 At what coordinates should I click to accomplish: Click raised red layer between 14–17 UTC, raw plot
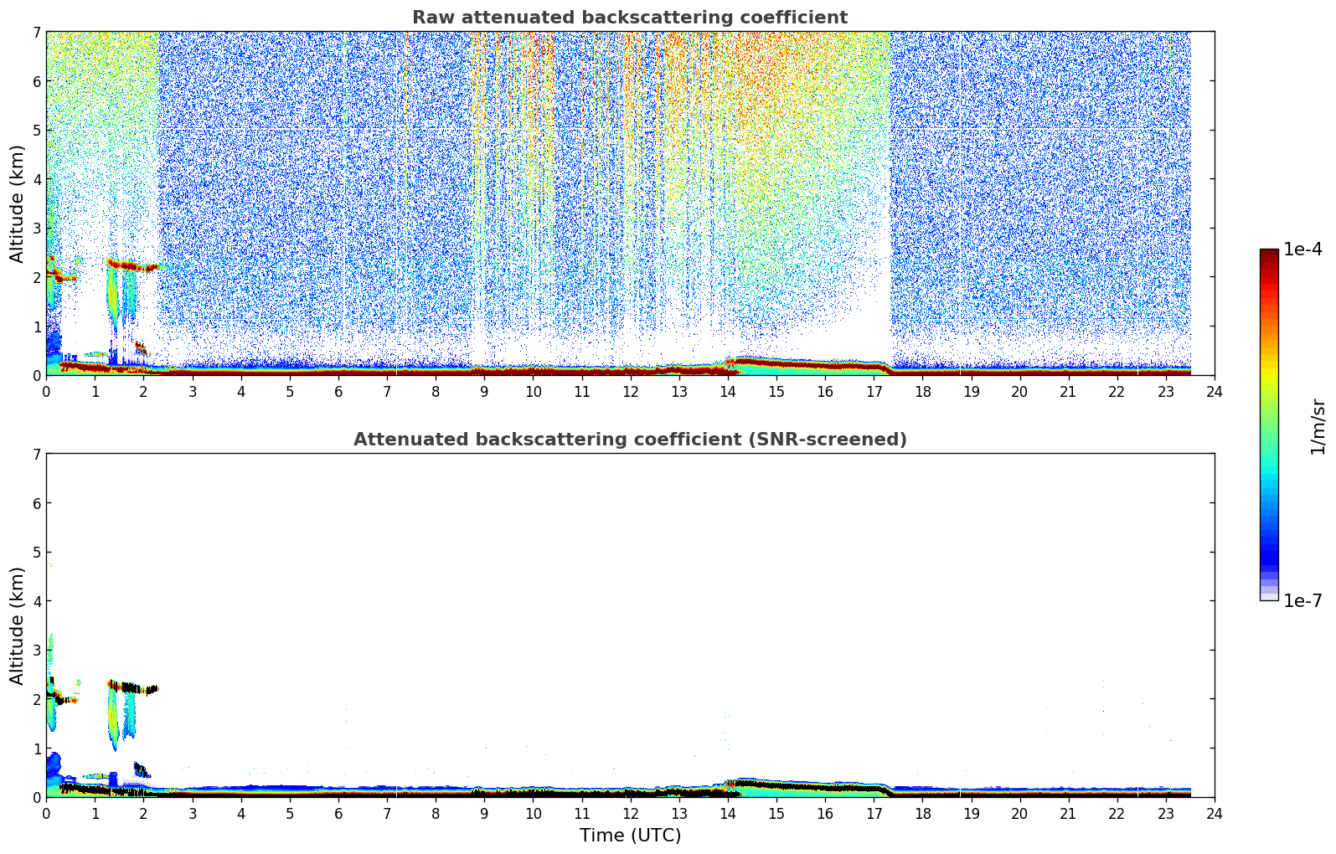point(804,363)
